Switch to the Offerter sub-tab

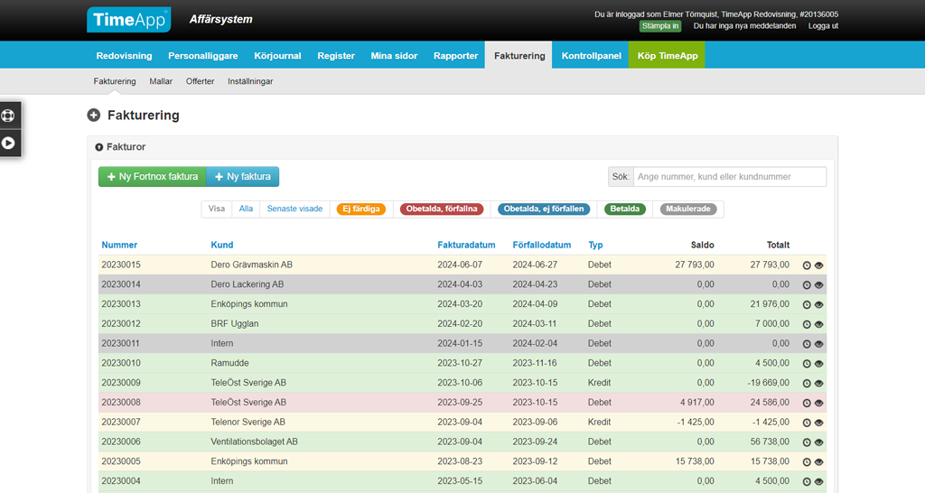tap(200, 81)
